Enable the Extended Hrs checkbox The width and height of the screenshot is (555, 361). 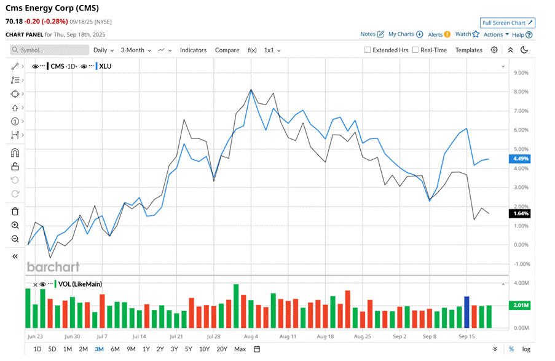368,50
